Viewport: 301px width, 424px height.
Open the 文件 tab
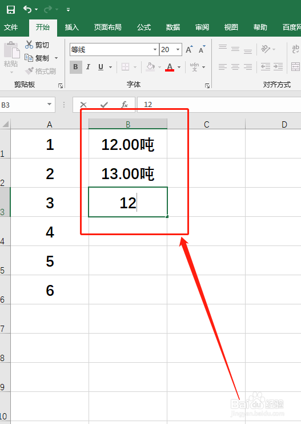coord(11,27)
